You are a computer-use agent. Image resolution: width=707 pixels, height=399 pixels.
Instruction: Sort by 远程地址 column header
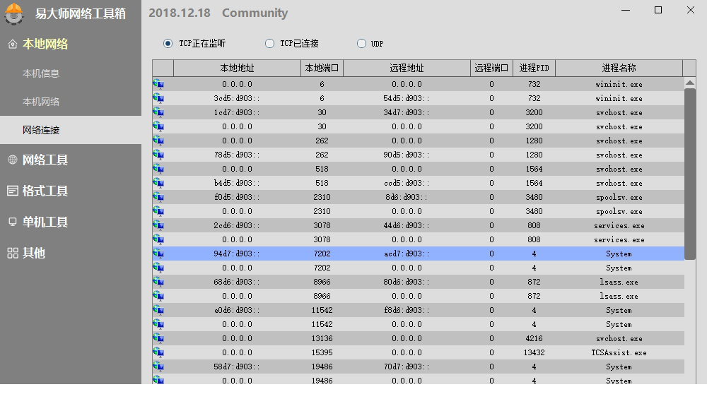pos(407,68)
